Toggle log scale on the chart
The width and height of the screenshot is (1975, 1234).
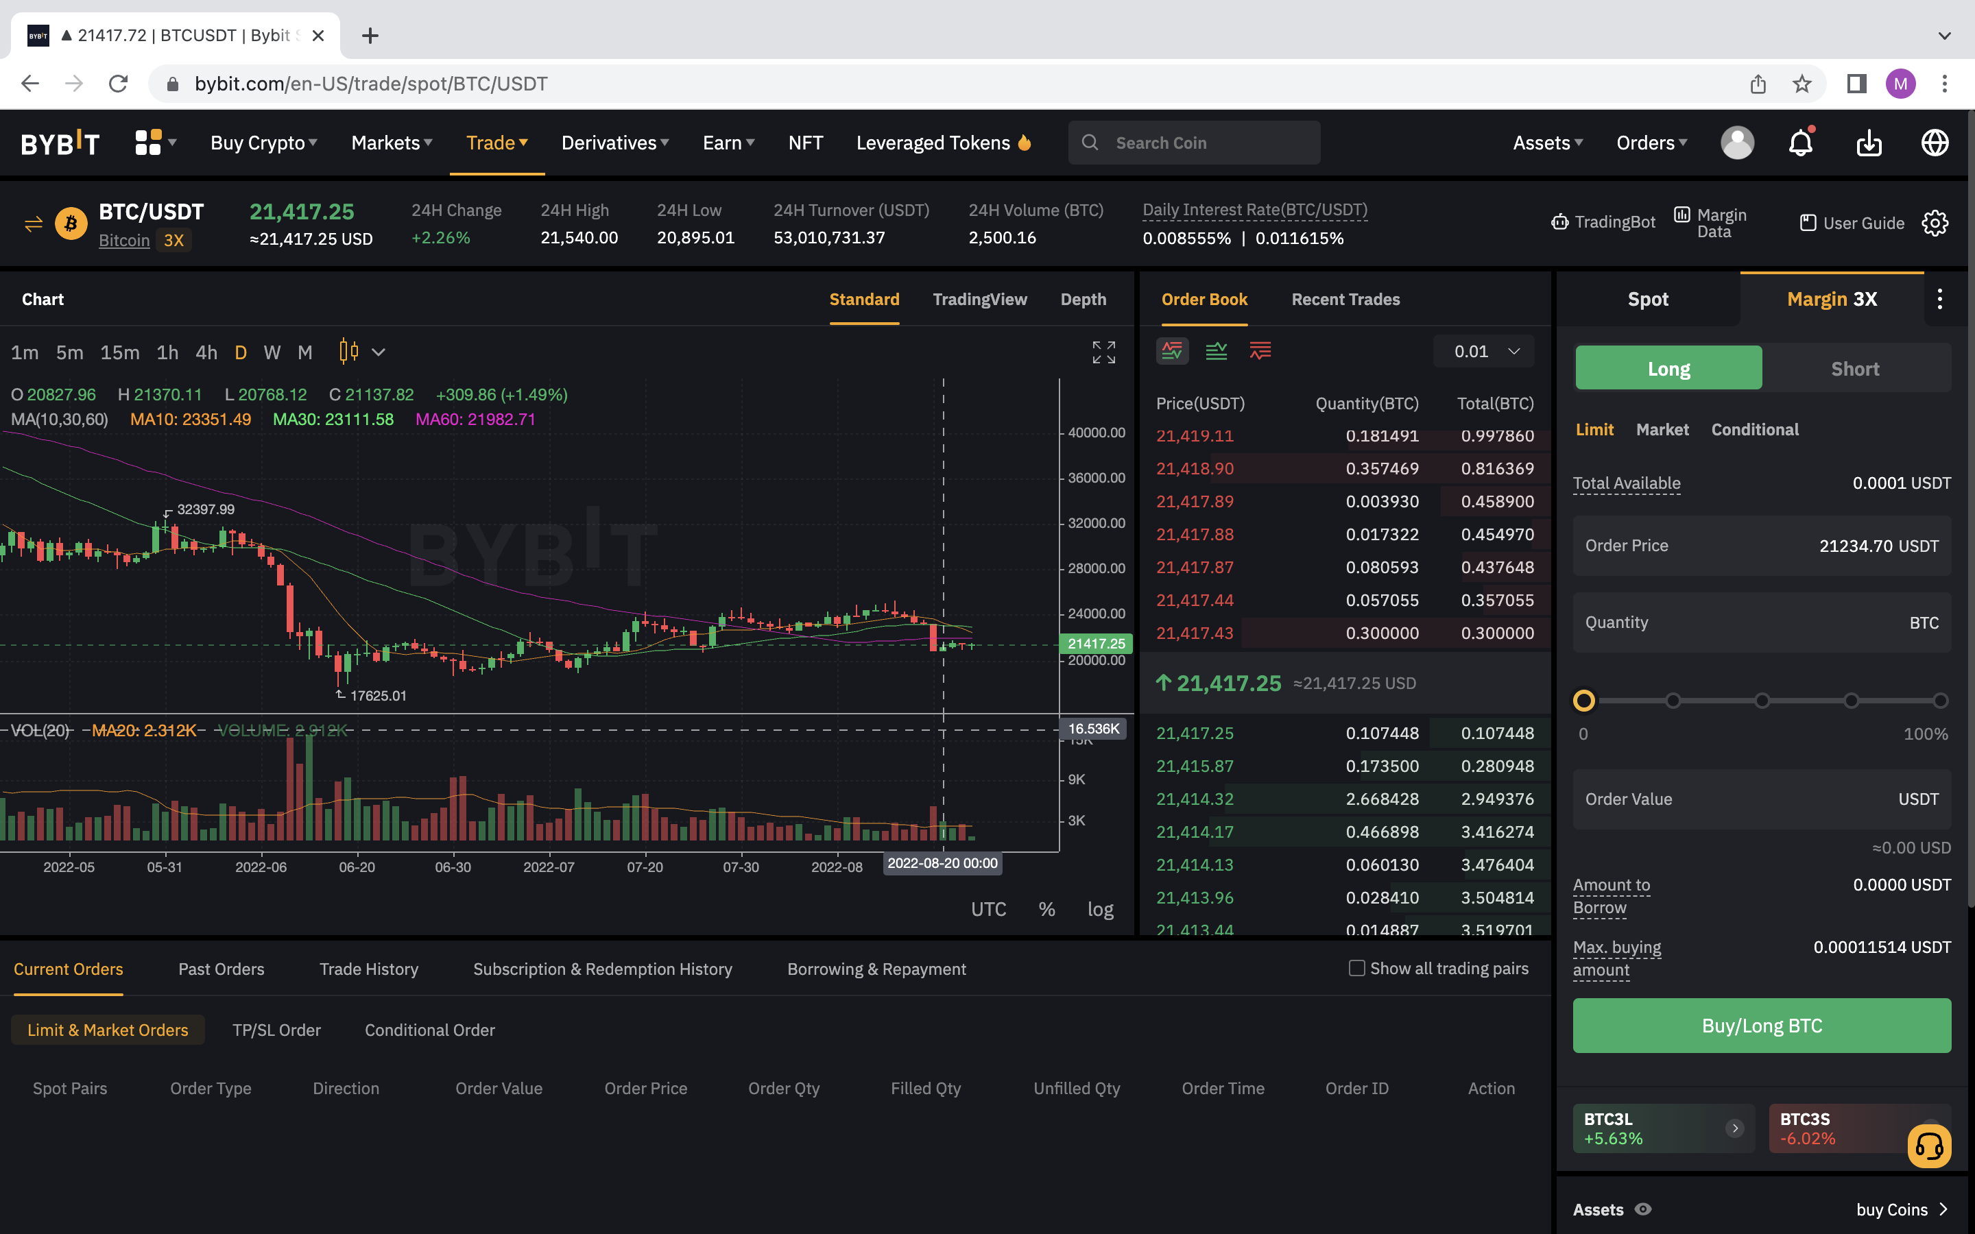[1100, 908]
